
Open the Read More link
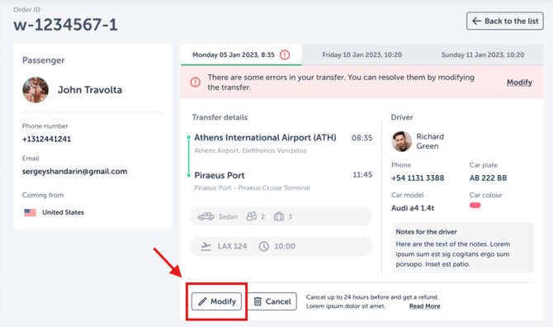(424, 306)
